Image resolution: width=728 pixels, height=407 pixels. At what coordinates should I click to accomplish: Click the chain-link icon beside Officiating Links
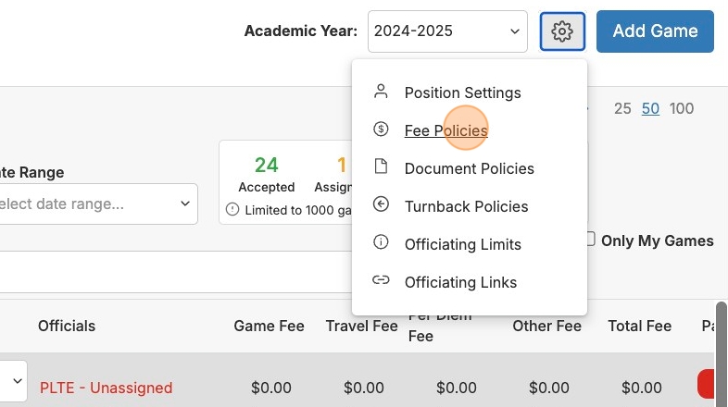click(x=381, y=281)
